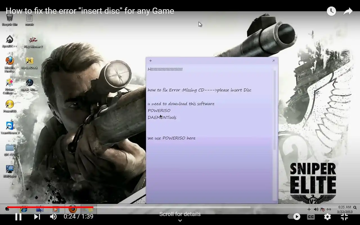The image size is (360, 225).
Task: Expand 'Scroll for details' chevron
Action: click(x=180, y=220)
